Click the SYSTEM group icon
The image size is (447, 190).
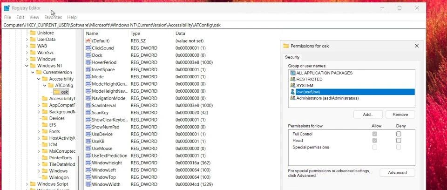point(293,85)
